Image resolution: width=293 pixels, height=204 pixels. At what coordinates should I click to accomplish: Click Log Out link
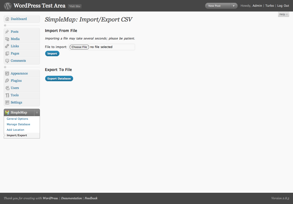click(283, 6)
